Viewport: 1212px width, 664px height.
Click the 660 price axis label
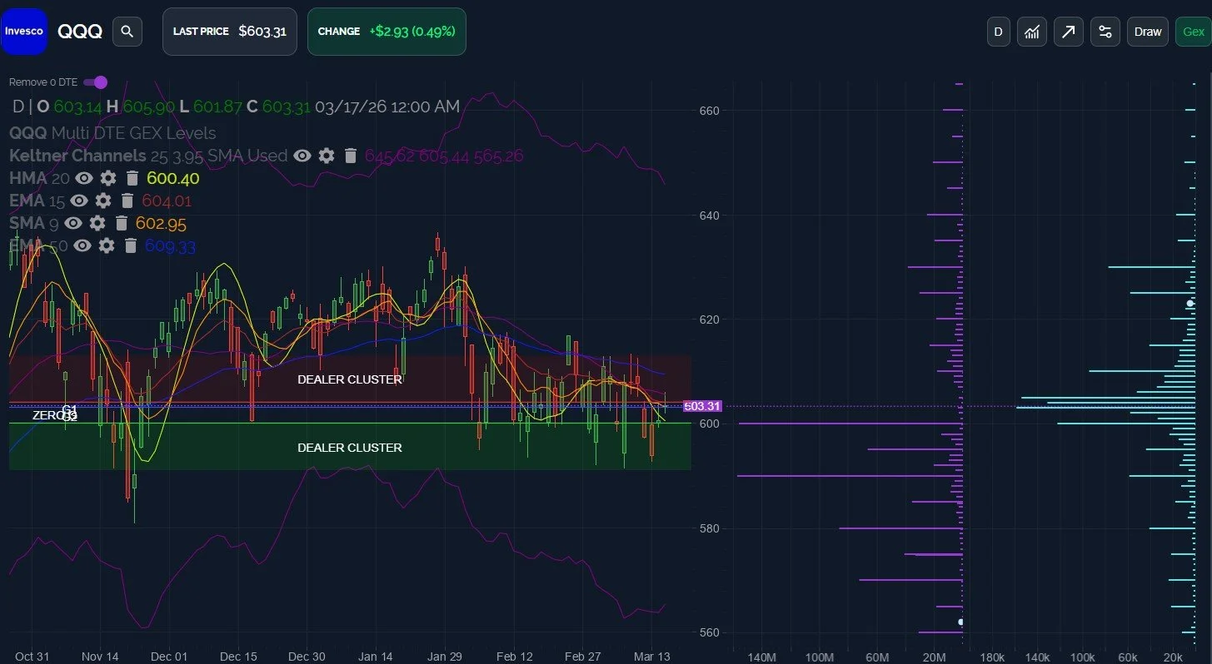pyautogui.click(x=709, y=111)
